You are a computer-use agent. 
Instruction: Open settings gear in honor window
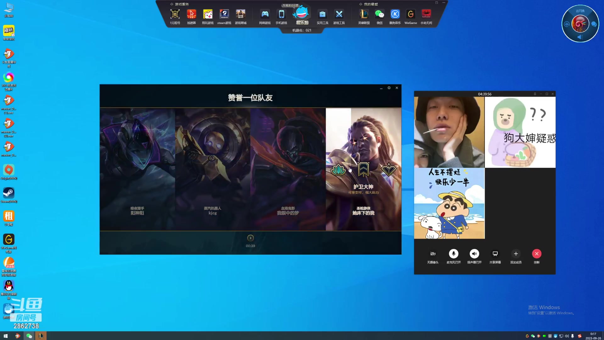389,88
